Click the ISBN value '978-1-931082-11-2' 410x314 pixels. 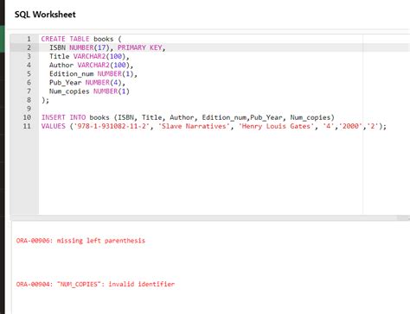tap(112, 126)
